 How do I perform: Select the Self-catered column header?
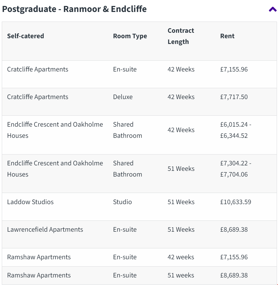click(x=25, y=36)
